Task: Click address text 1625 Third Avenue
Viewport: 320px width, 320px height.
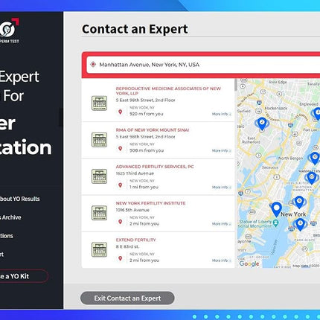Action: (135, 173)
